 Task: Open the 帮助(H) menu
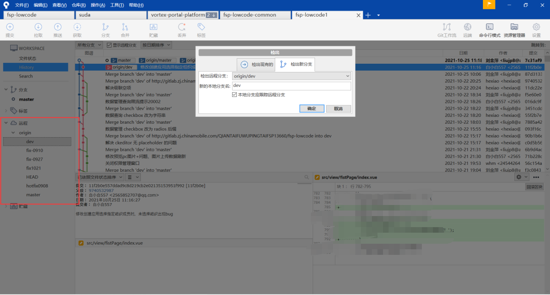(x=136, y=5)
